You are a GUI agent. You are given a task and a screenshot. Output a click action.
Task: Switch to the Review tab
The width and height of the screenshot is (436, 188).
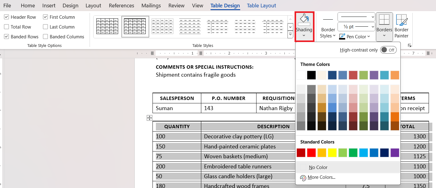[x=176, y=6]
